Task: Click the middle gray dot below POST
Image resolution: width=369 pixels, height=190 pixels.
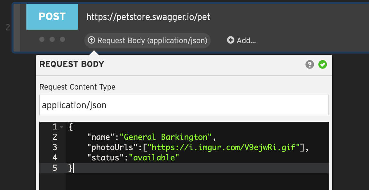Action: [x=52, y=39]
